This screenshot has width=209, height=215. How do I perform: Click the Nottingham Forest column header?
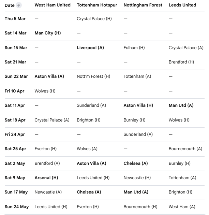point(143,5)
